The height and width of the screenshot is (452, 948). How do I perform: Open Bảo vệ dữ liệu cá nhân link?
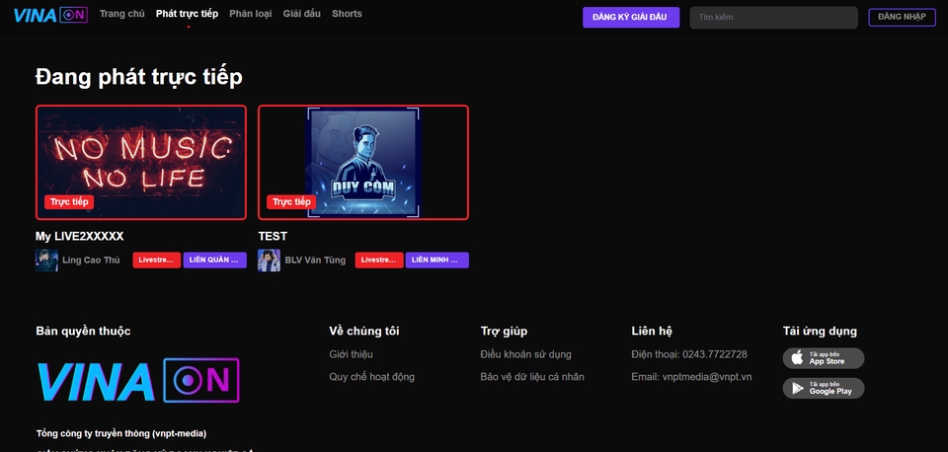coord(532,377)
